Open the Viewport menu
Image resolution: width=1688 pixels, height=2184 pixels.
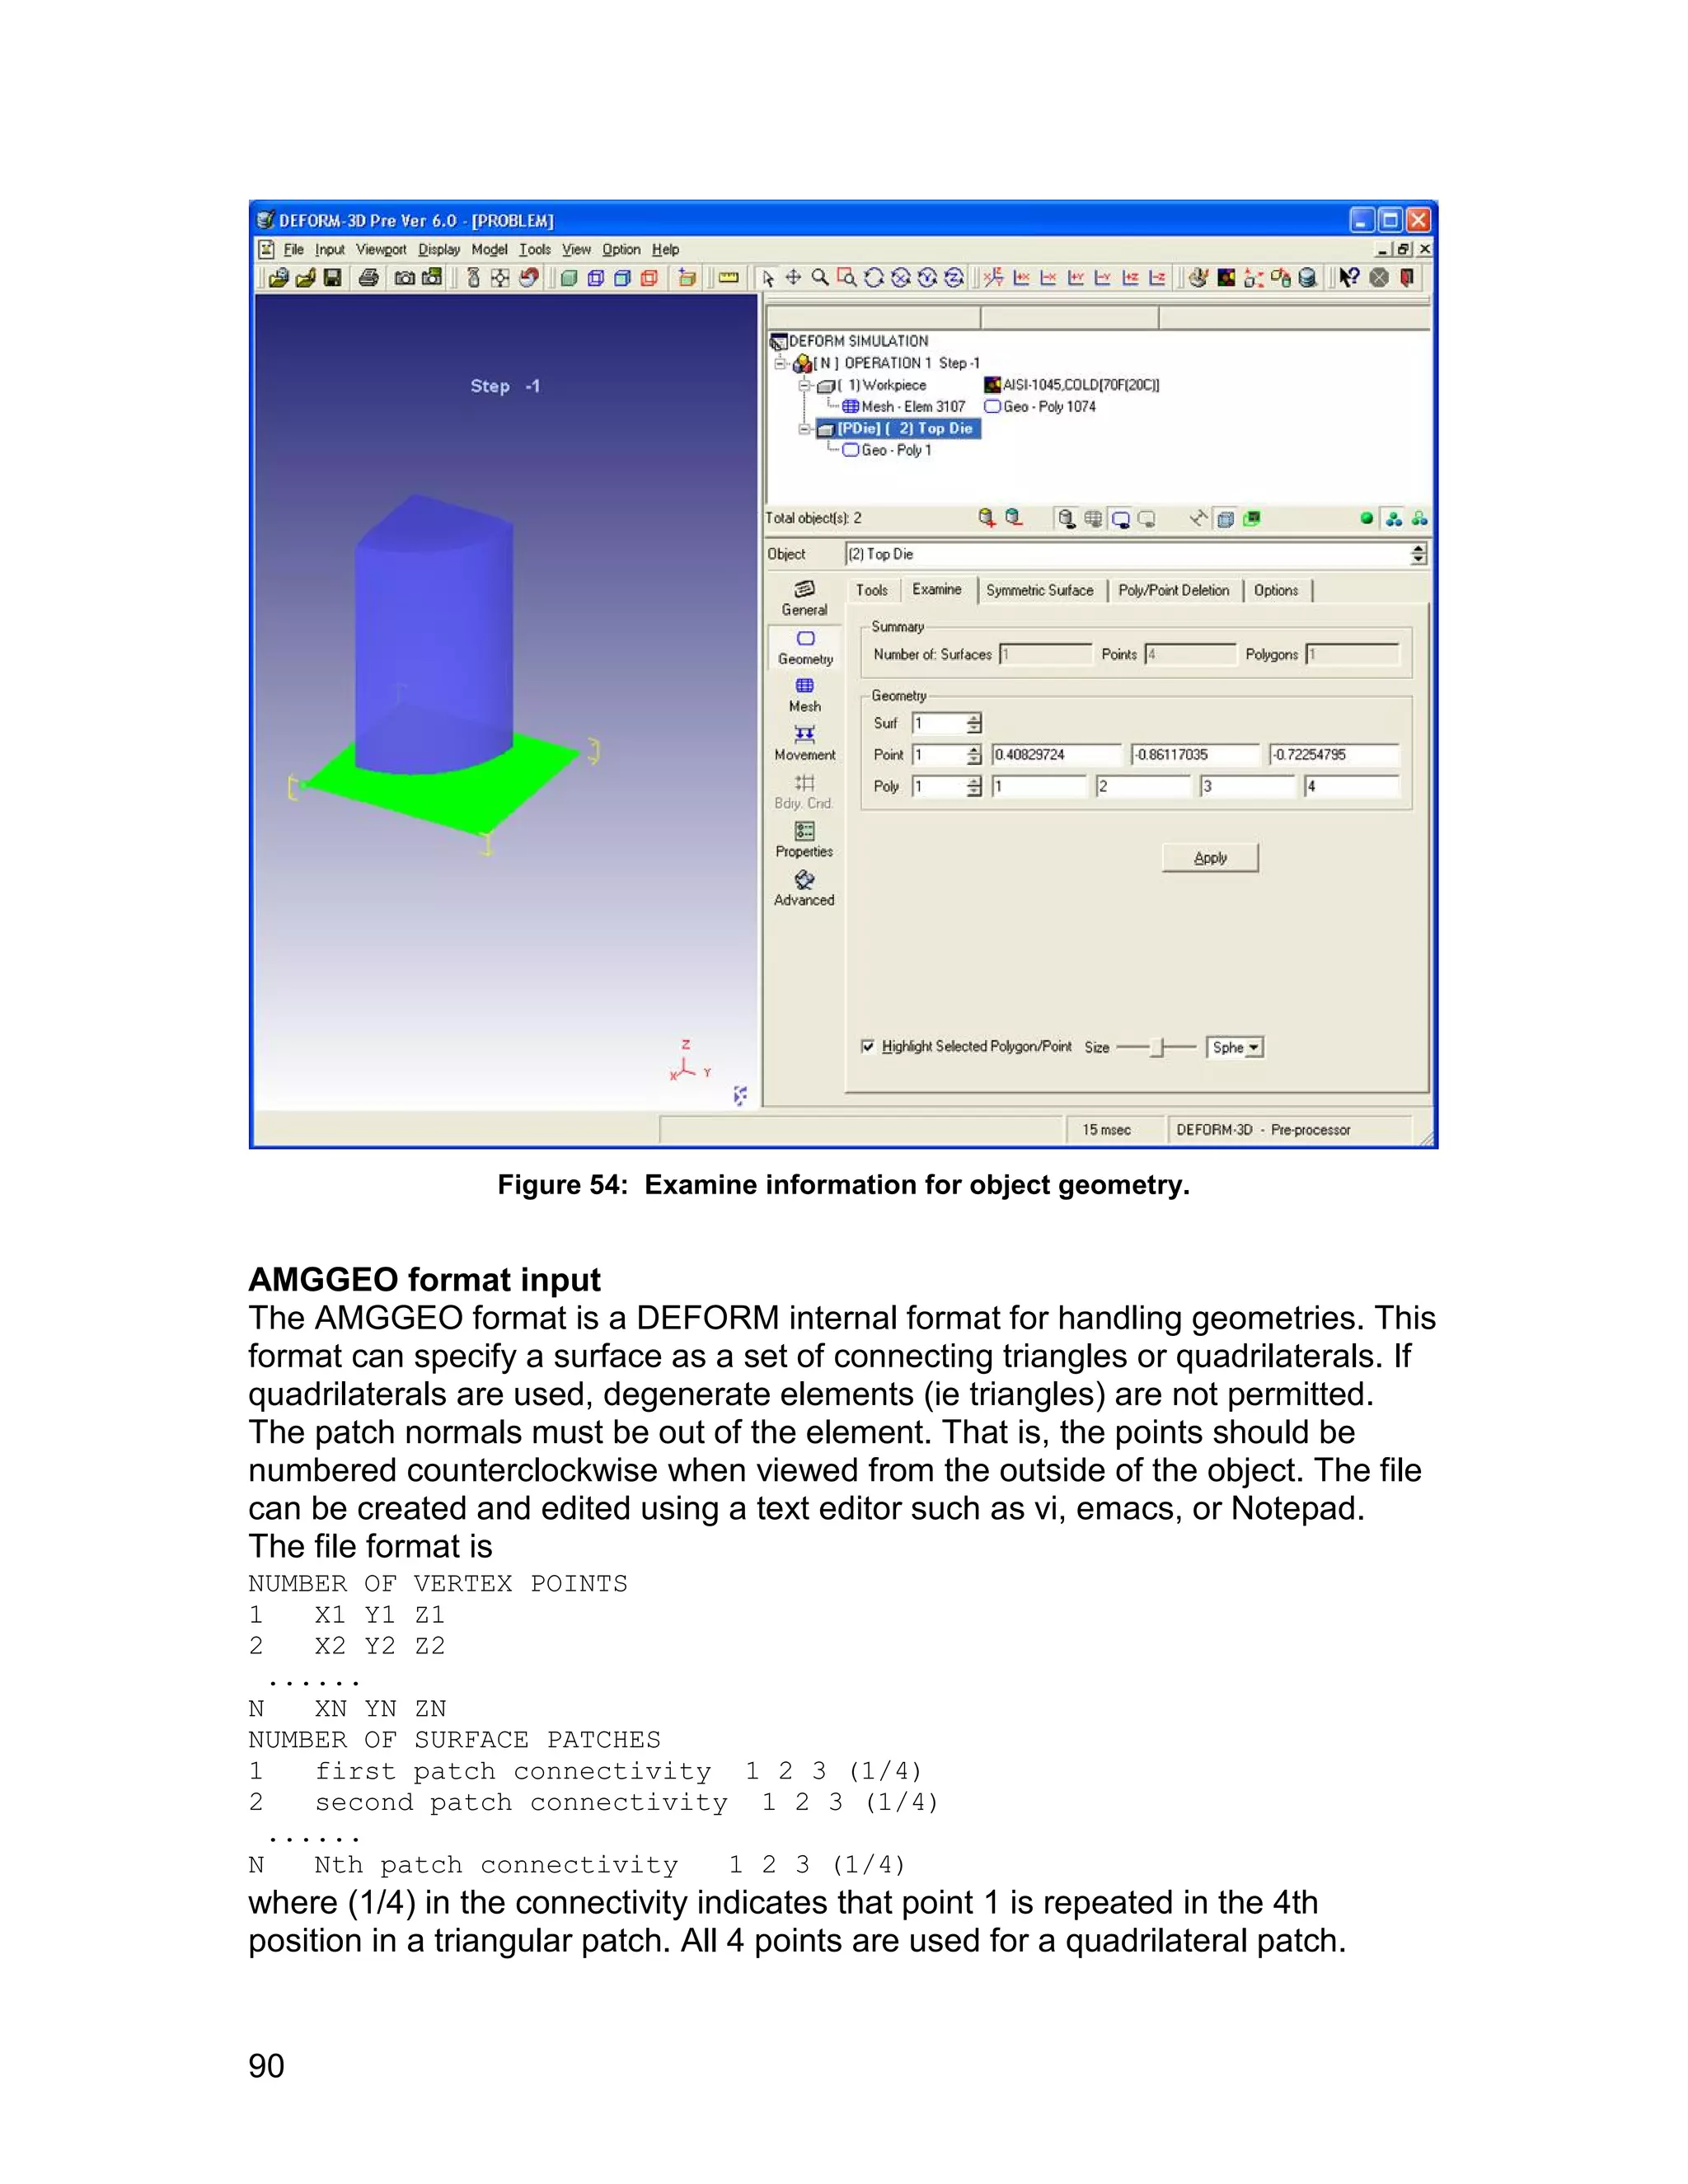coord(381,249)
